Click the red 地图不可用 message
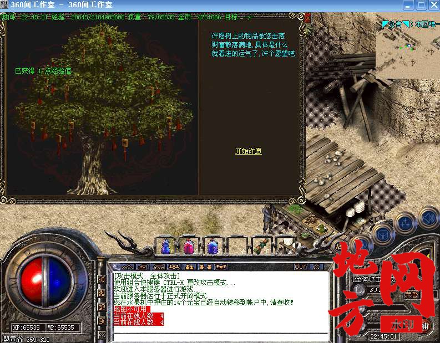Viewport: 440px width, 343px height. [132, 309]
